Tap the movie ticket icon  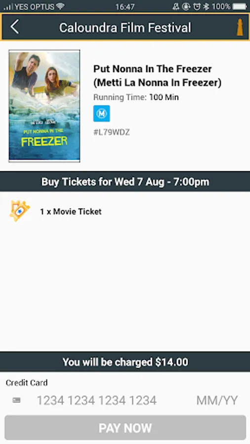(20, 211)
